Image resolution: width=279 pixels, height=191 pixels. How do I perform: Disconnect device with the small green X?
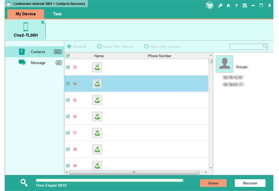[43, 22]
